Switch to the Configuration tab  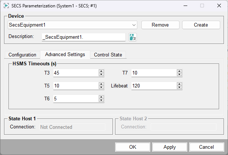[22, 55]
